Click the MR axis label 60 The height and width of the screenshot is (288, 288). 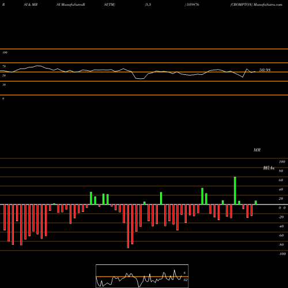click(x=281, y=180)
